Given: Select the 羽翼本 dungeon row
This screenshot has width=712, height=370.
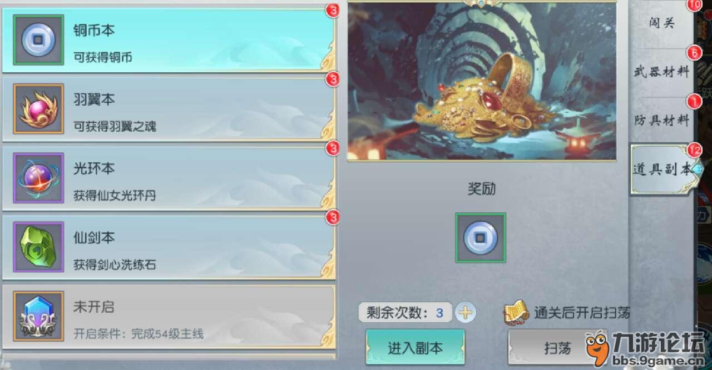Looking at the screenshot, I should pos(169,109).
